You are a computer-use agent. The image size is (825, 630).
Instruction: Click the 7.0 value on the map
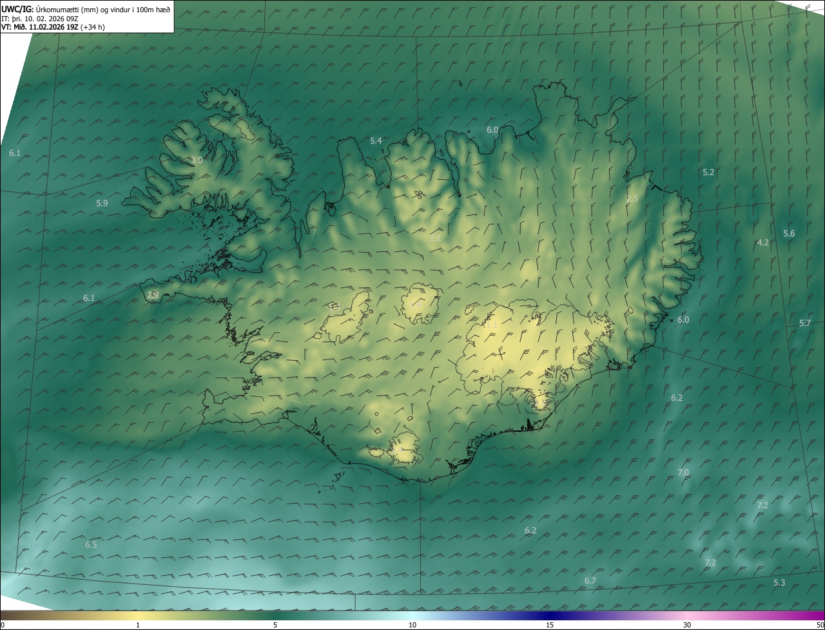click(x=683, y=472)
